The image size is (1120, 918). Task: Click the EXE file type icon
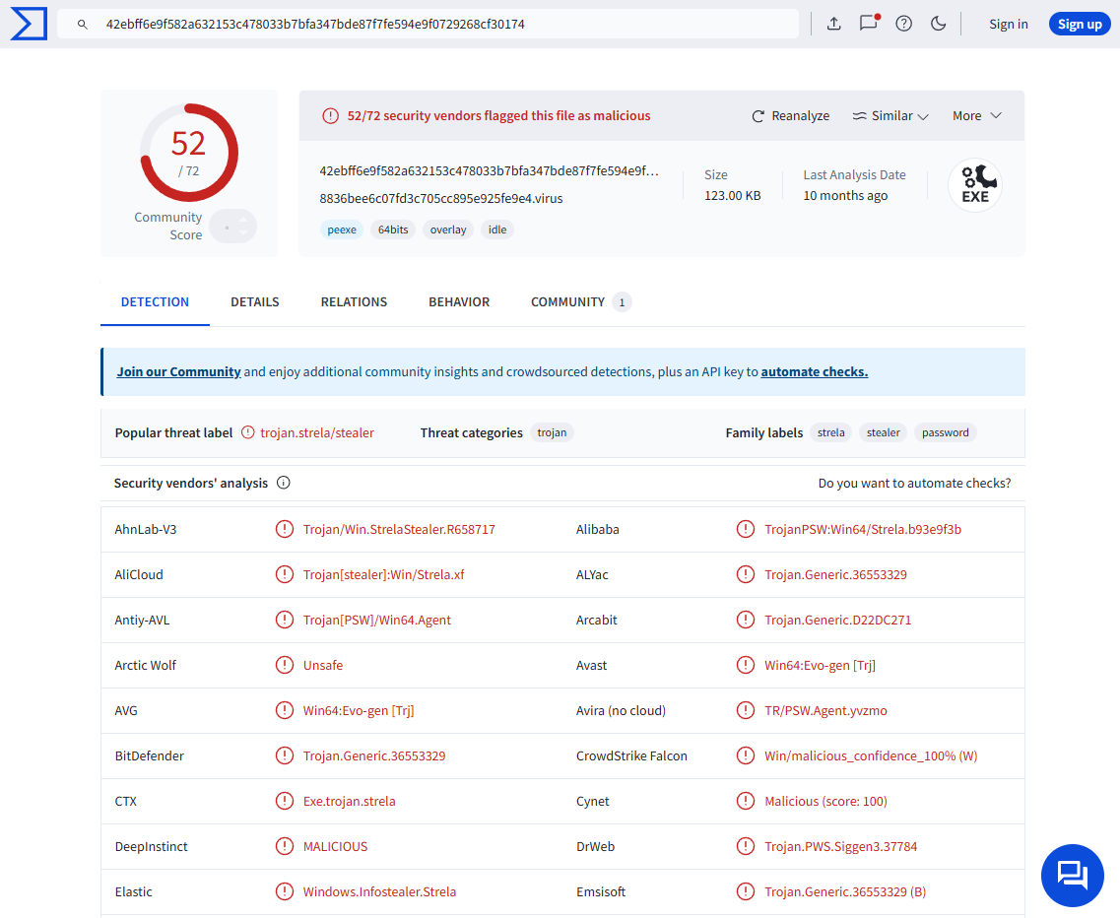tap(974, 185)
